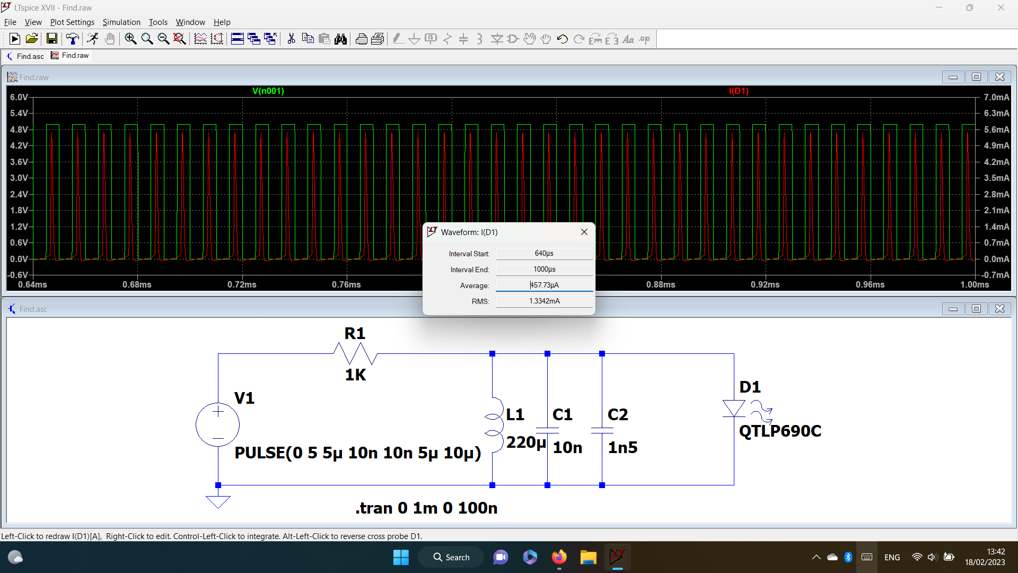Select the Draw Wire pencil tool
The image size is (1018, 573).
pos(398,39)
